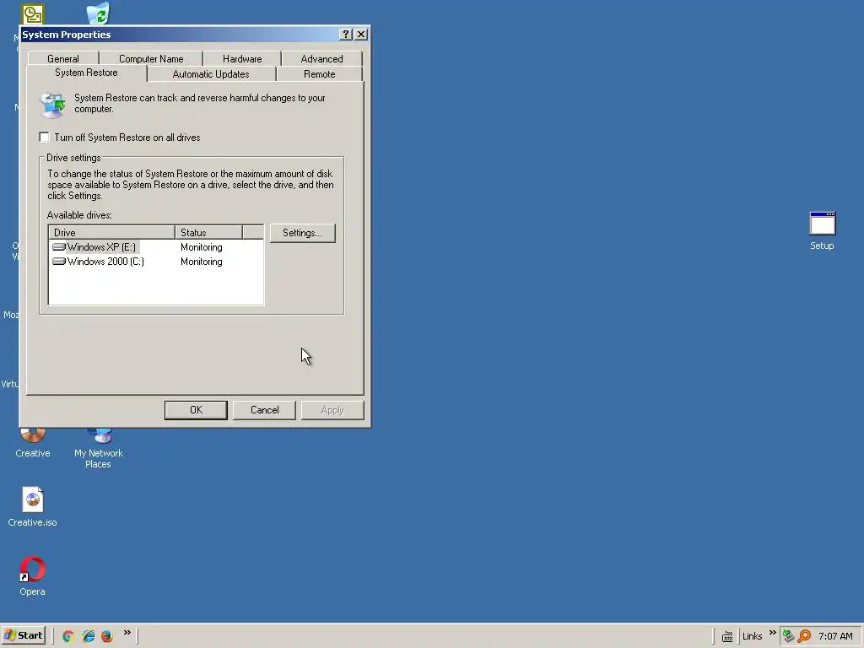Select the My Network Places icon
This screenshot has width=864, height=648.
99,449
